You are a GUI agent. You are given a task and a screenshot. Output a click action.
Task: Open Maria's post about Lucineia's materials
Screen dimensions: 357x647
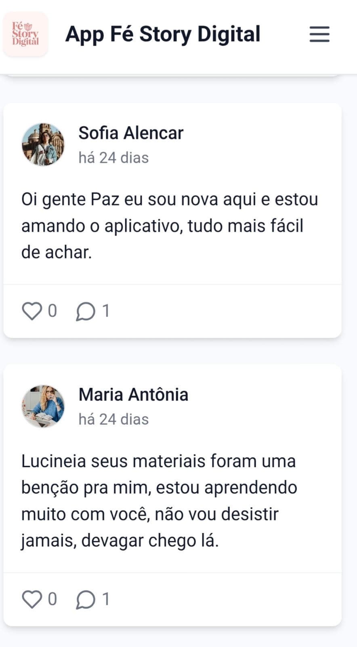(160, 501)
